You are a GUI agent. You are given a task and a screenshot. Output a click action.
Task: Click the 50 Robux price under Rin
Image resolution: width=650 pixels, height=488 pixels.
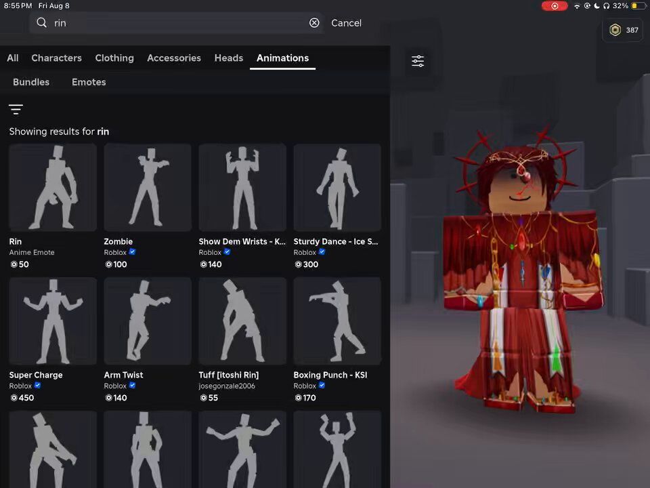pos(20,264)
